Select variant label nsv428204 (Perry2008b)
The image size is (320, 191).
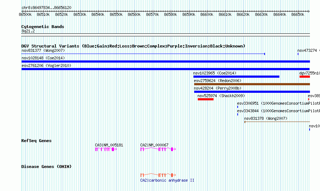coord(218,88)
